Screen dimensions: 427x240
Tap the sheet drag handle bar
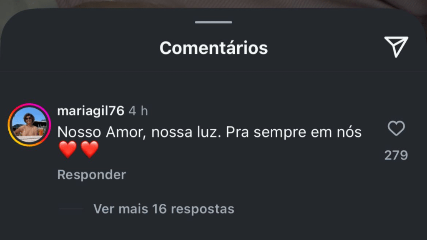[213, 22]
